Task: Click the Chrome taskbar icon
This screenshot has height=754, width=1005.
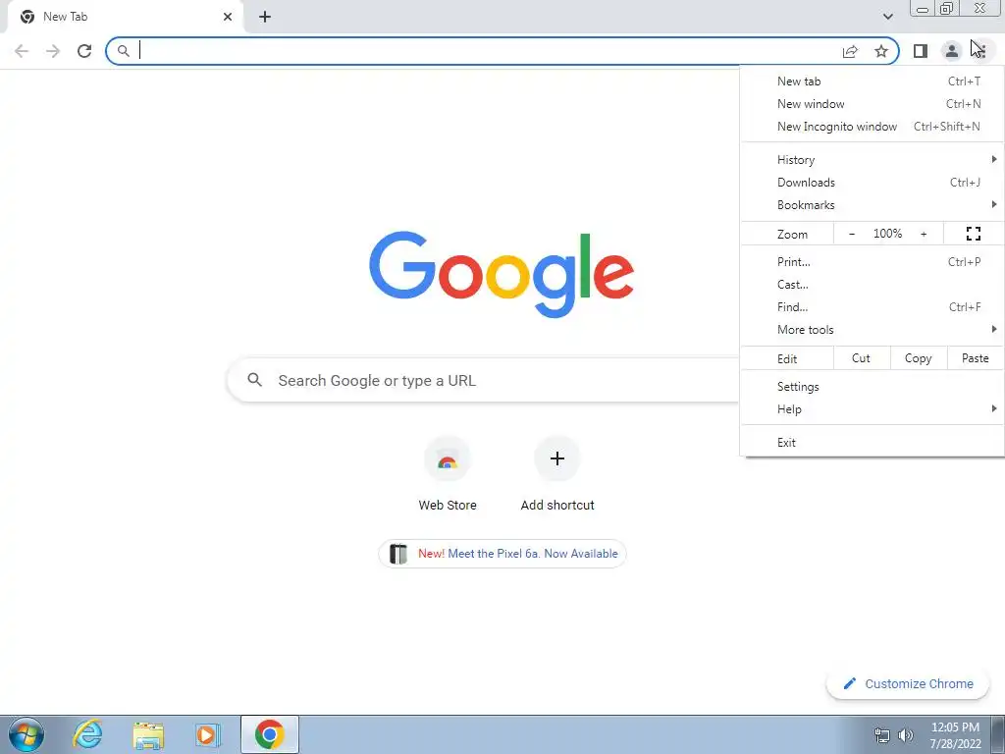Action: [x=269, y=734]
